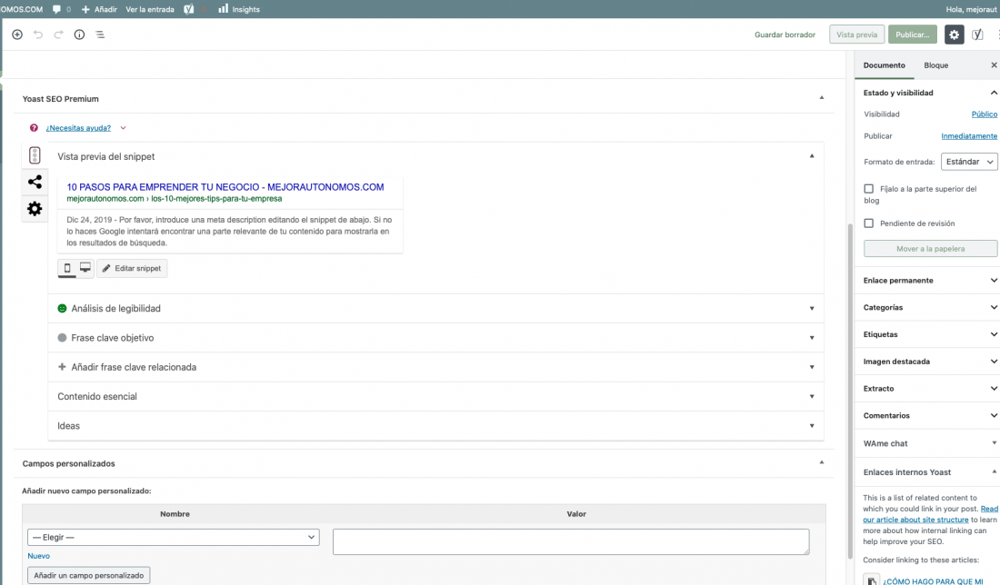Click the Público visibility link
The image size is (1000, 585).
click(984, 114)
